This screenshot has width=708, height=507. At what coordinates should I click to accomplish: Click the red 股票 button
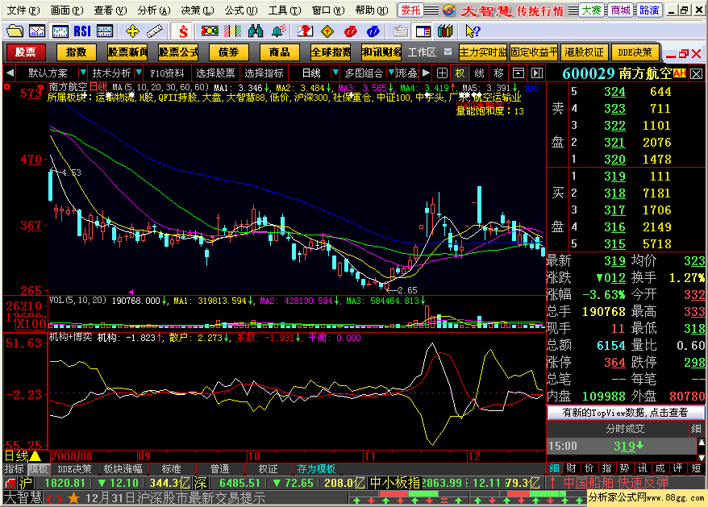click(25, 52)
